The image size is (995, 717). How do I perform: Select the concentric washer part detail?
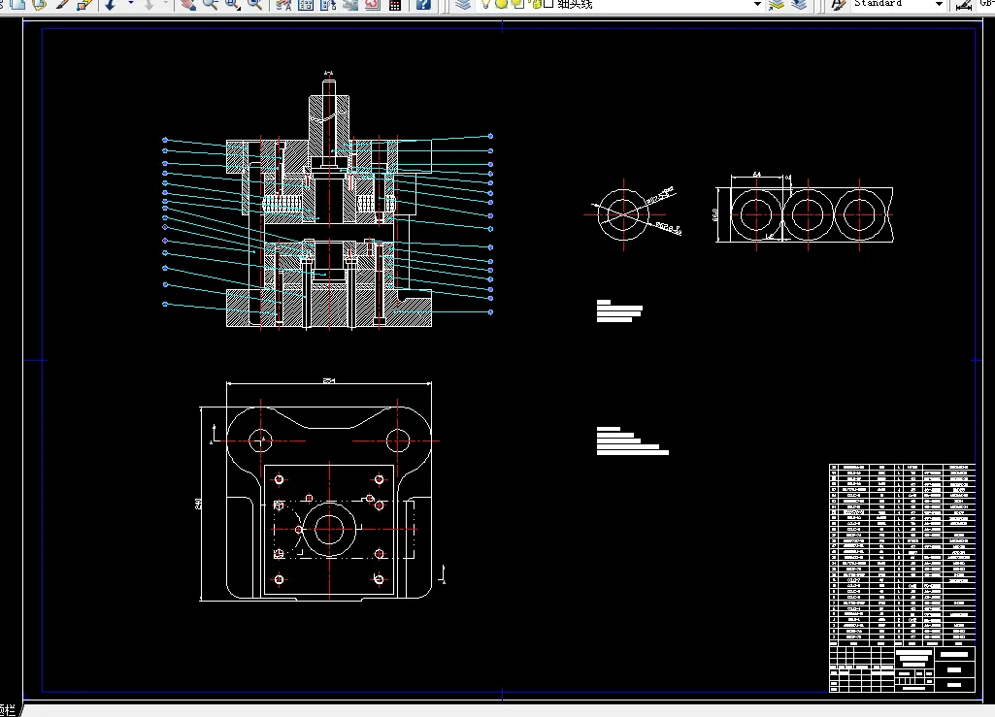pyautogui.click(x=623, y=214)
